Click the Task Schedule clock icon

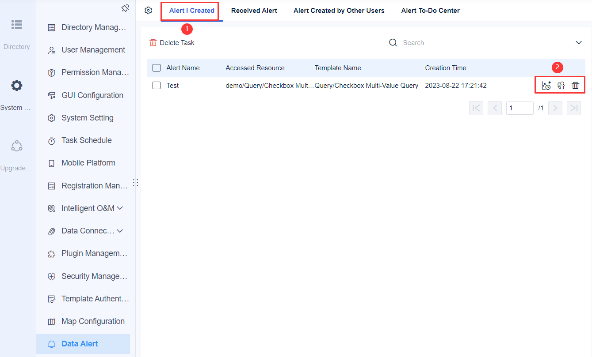tap(52, 141)
